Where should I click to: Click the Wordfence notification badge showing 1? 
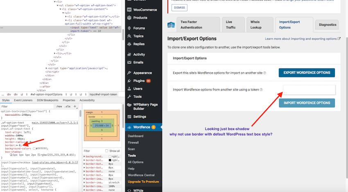(154, 127)
